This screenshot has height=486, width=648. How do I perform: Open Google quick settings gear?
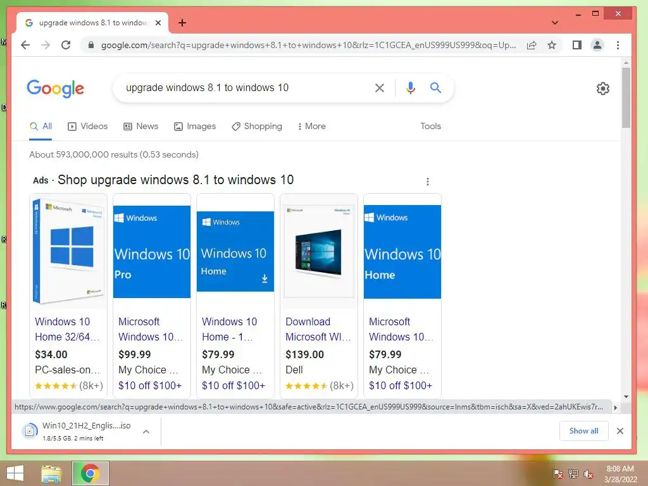click(603, 89)
